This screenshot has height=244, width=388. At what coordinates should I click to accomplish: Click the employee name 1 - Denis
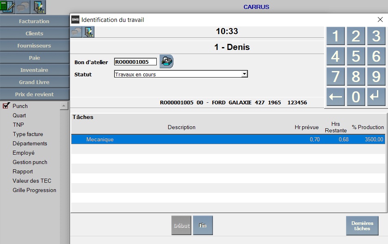tap(232, 47)
